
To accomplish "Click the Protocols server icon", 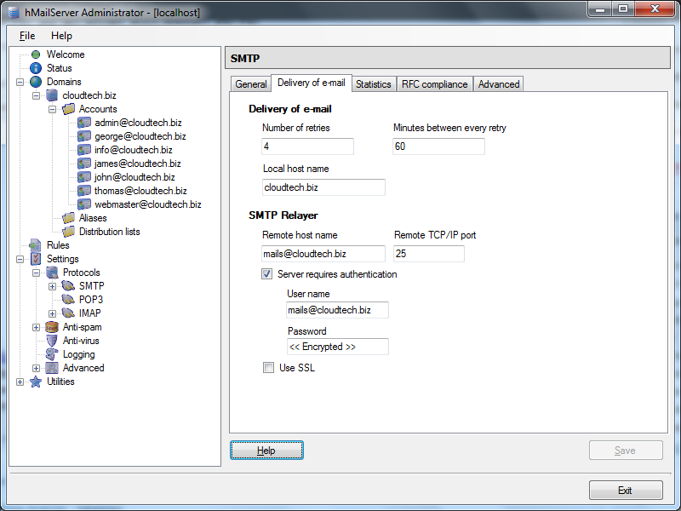I will coord(52,273).
